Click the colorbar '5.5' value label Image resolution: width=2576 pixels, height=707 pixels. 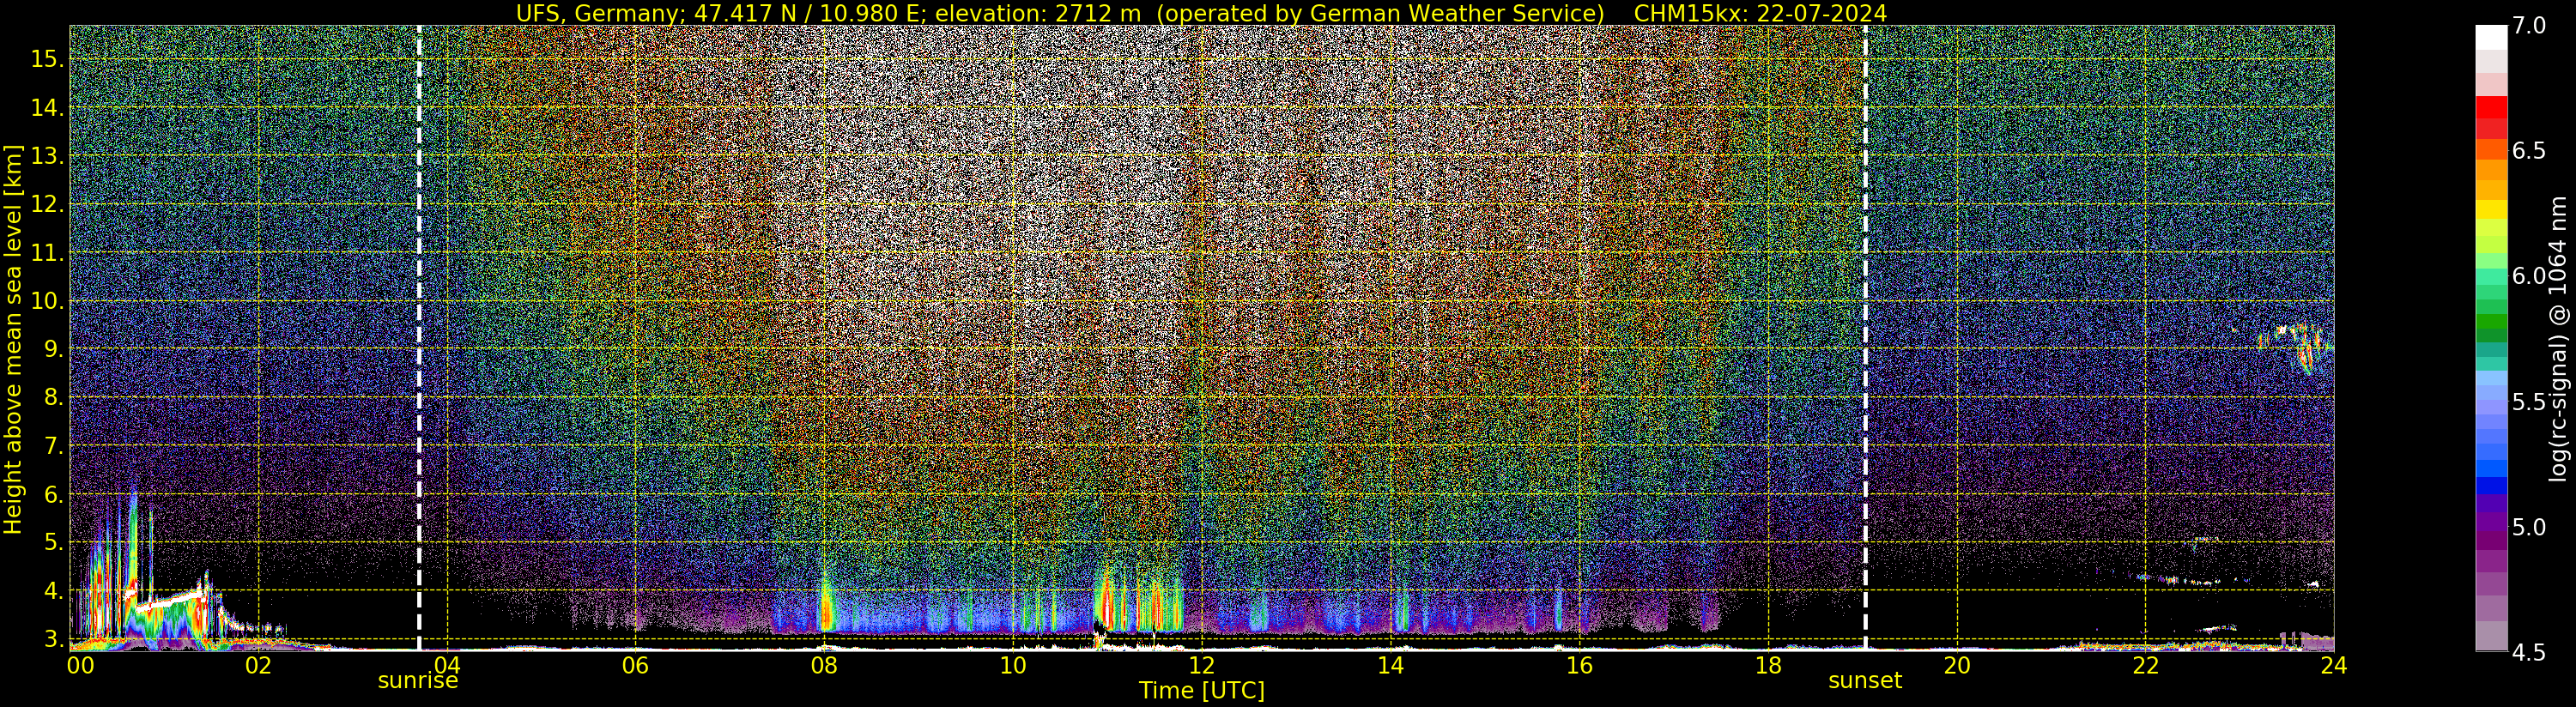pyautogui.click(x=2529, y=402)
